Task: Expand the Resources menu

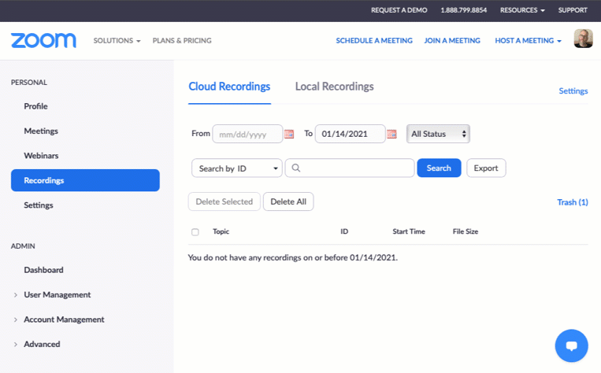Action: tap(522, 10)
